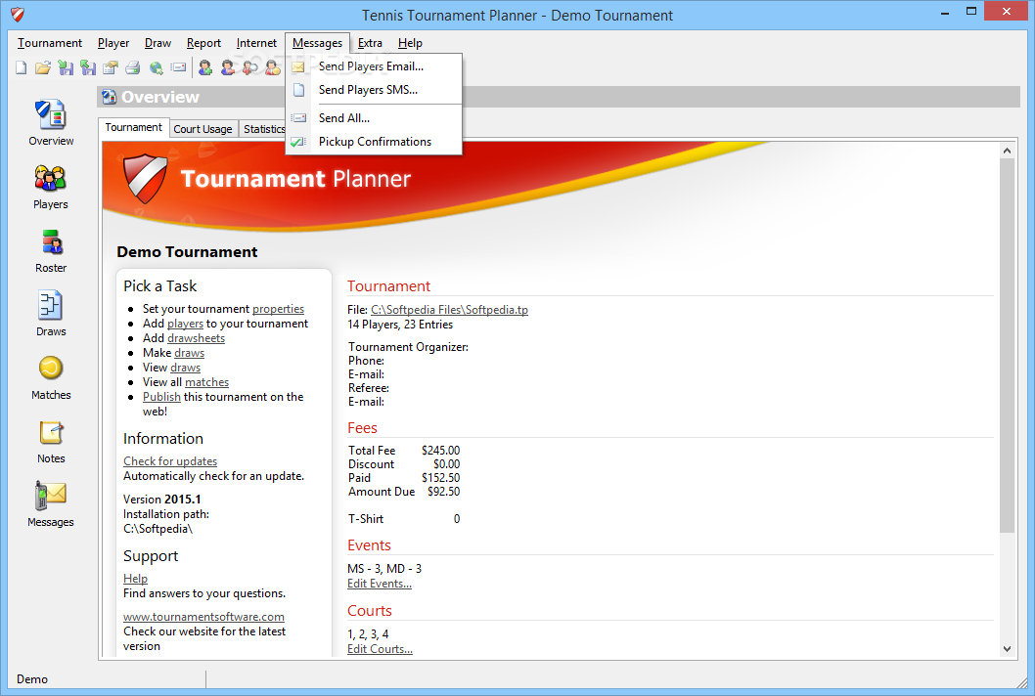Show Draws from the sidebar
The height and width of the screenshot is (696, 1035).
pos(51,305)
